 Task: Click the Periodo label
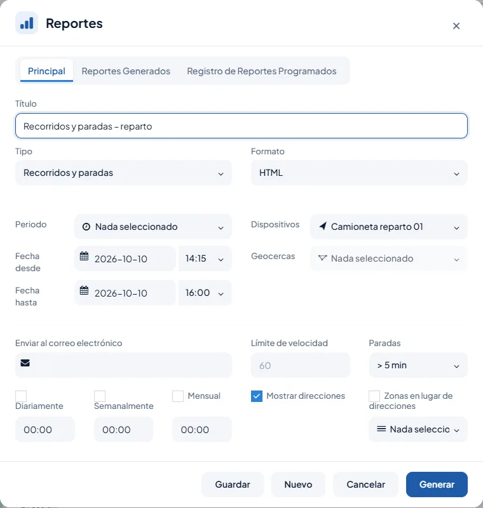(x=31, y=224)
